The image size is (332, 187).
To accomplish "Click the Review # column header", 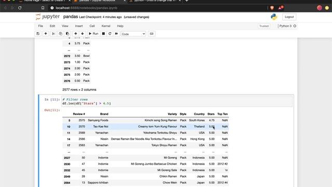I will [79, 114].
